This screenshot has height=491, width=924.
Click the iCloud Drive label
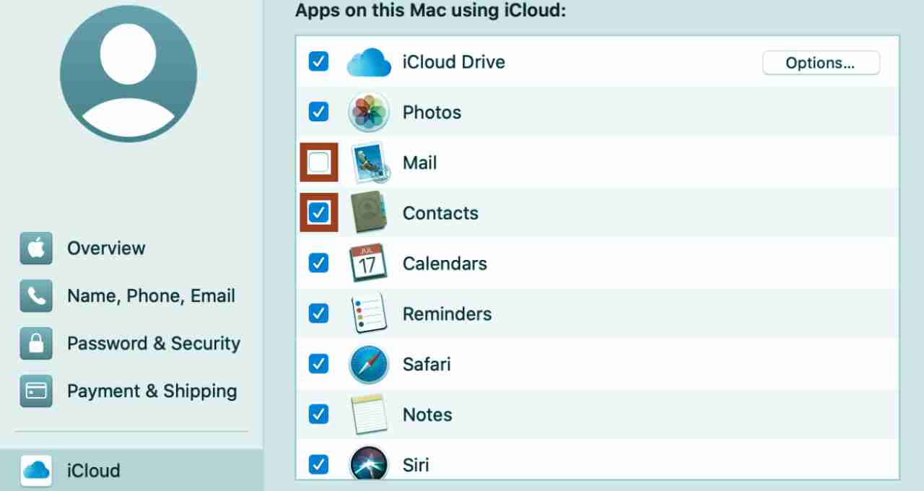click(x=454, y=62)
